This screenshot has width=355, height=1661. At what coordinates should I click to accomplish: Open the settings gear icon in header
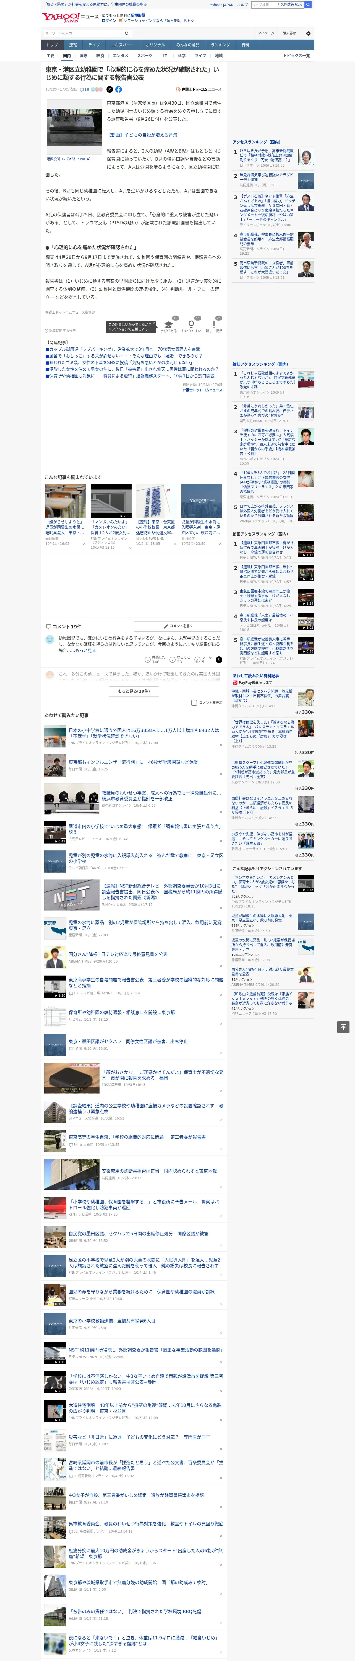307,33
